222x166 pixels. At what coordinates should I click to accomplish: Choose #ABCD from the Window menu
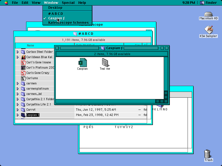point(67,14)
